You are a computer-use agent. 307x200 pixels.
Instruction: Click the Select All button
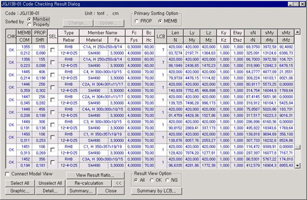click(20, 183)
